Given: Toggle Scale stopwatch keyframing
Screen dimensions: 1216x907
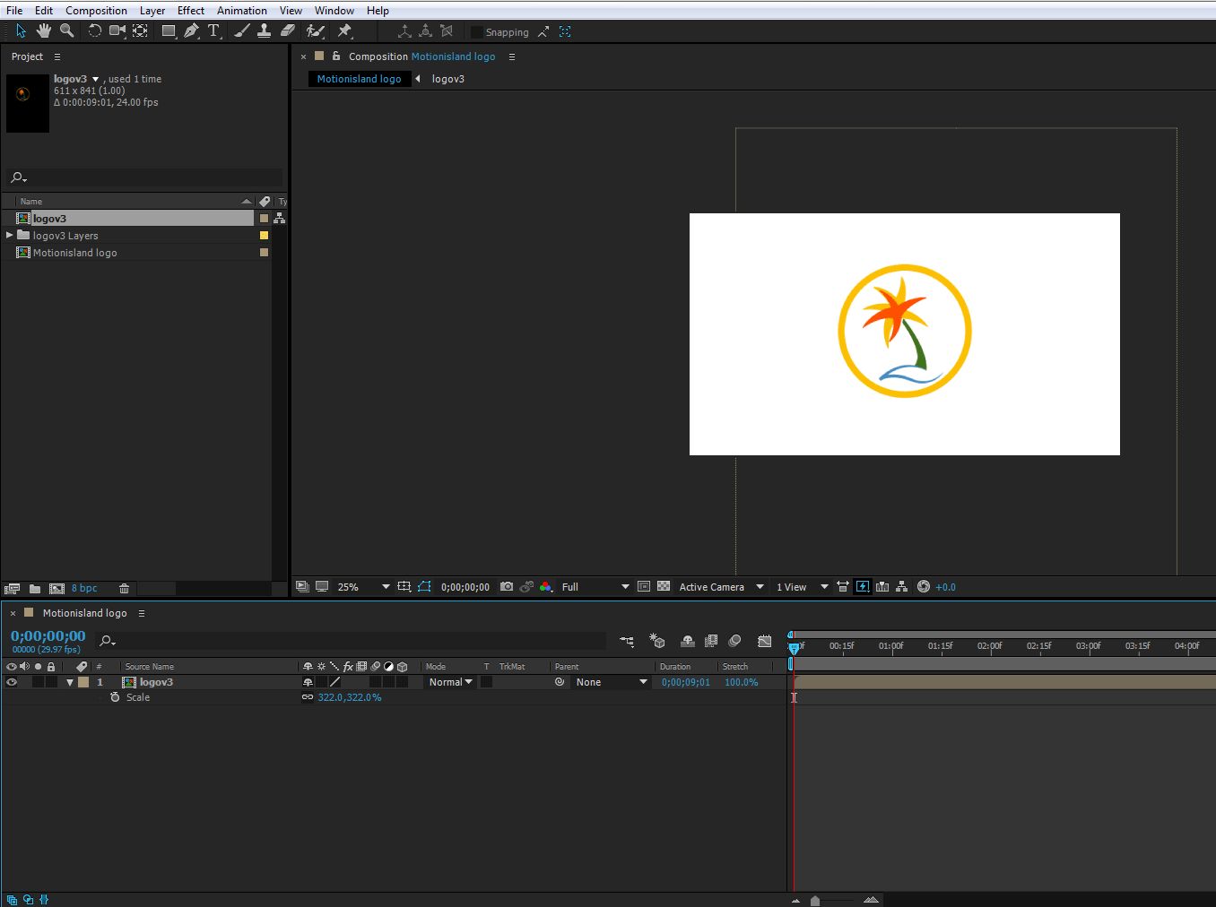Looking at the screenshot, I should point(115,697).
